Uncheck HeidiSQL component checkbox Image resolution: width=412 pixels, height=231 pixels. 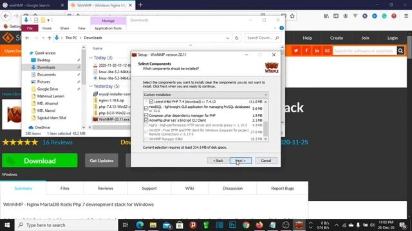(146, 108)
